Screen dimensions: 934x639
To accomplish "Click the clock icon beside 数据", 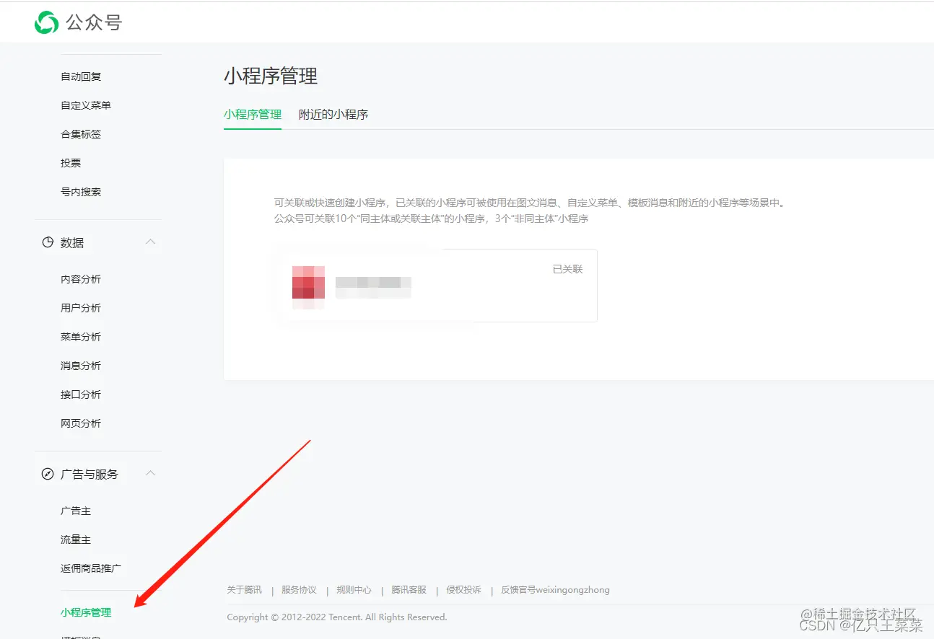I will [46, 242].
